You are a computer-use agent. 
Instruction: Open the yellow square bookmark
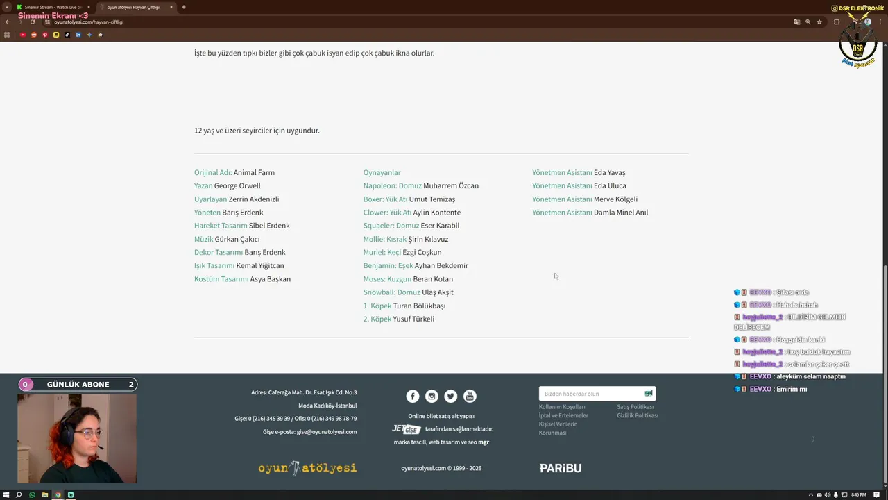pyautogui.click(x=56, y=35)
